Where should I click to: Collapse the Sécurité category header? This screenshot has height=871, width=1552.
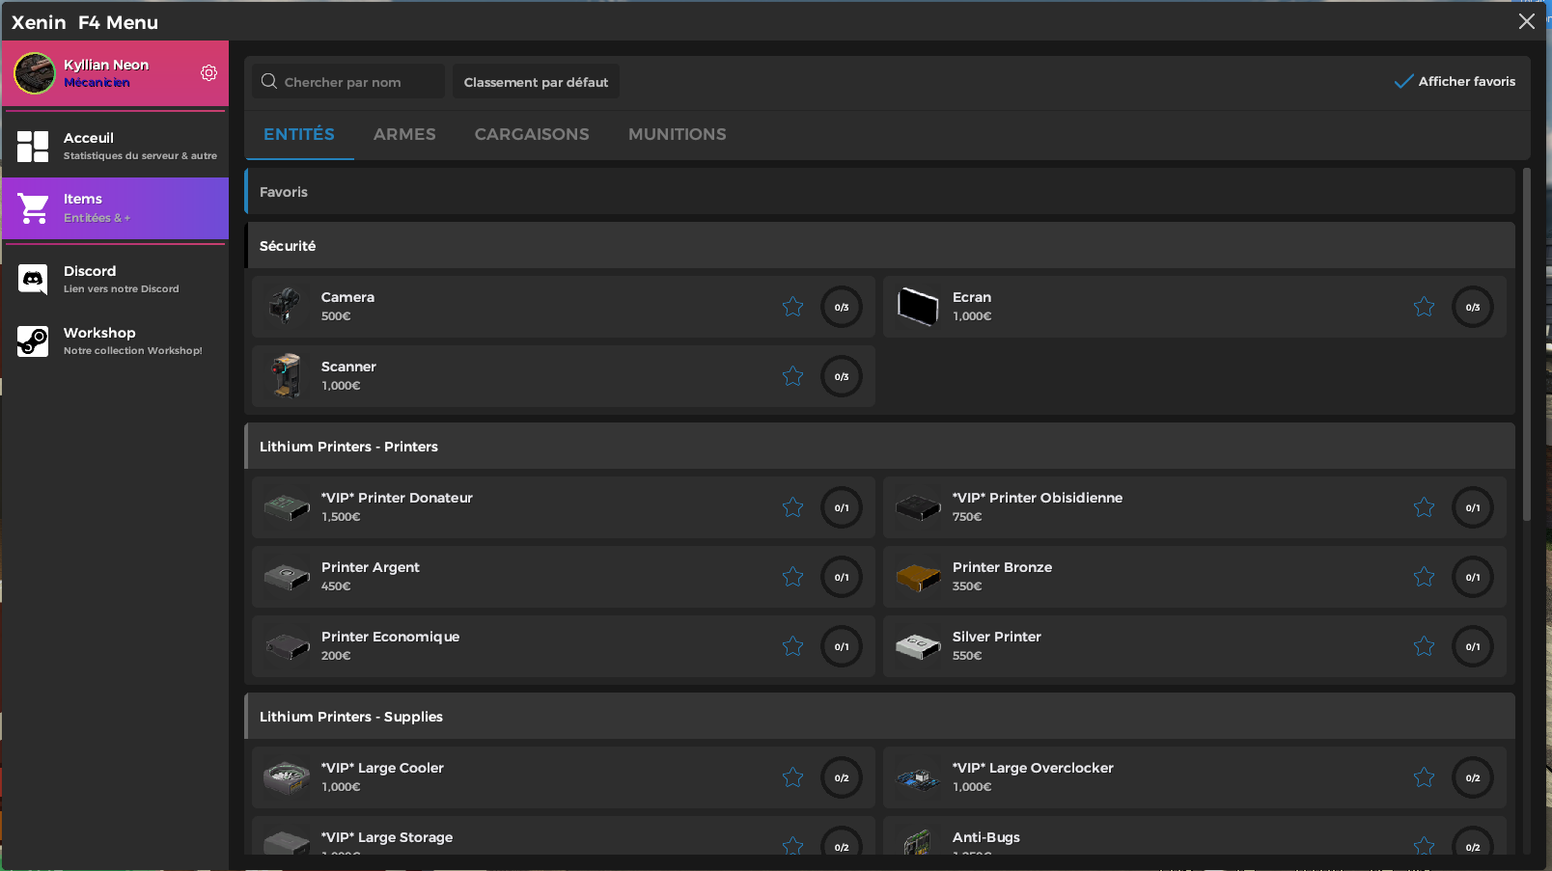(879, 245)
